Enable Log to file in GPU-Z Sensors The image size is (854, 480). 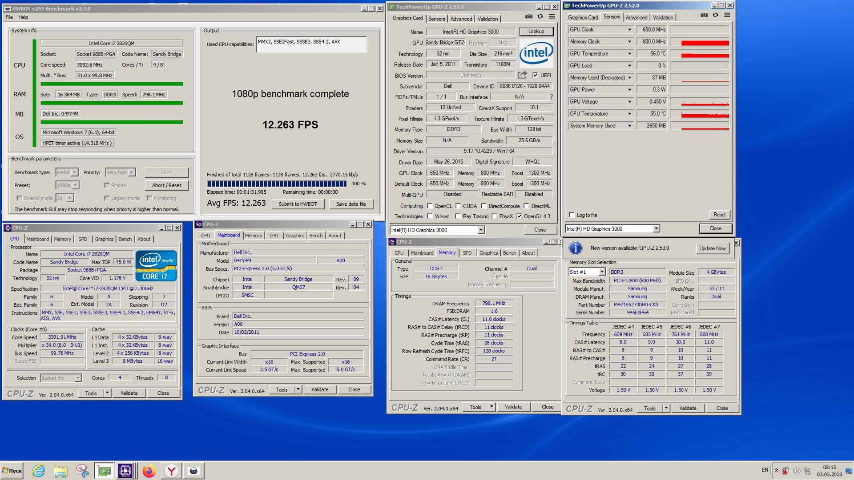coord(572,215)
